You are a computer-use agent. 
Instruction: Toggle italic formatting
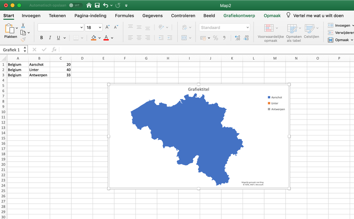50,38
